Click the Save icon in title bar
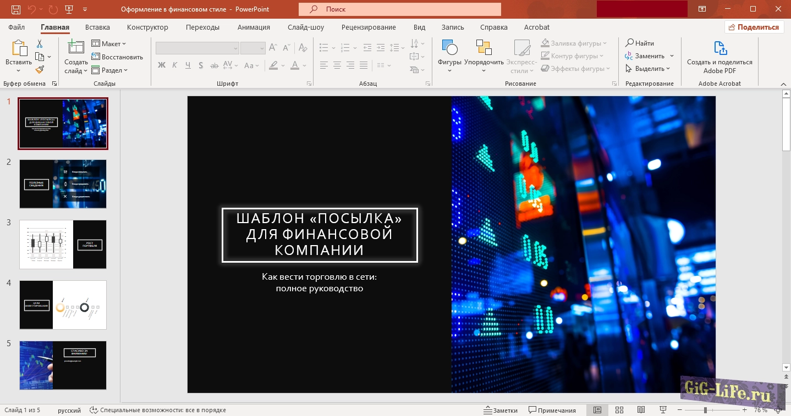The image size is (791, 416). point(16,9)
